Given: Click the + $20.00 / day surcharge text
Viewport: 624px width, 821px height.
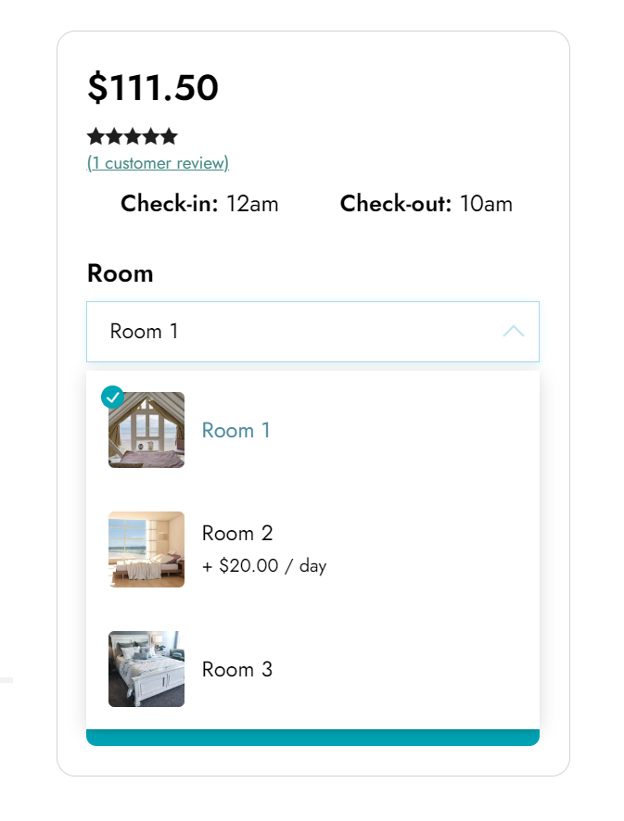Looking at the screenshot, I should tap(264, 566).
